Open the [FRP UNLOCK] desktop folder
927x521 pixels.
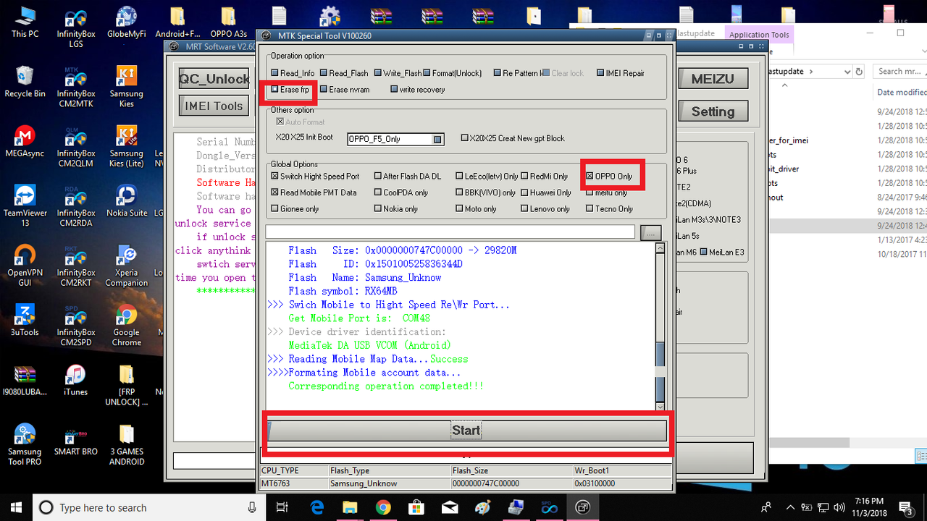[126, 385]
